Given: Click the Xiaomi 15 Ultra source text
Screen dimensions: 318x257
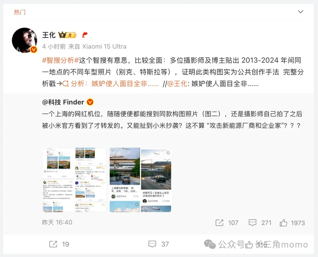Looking at the screenshot, I should [x=104, y=47].
